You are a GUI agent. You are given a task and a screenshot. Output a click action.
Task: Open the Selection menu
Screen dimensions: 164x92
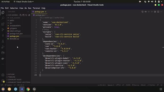click(14, 8)
